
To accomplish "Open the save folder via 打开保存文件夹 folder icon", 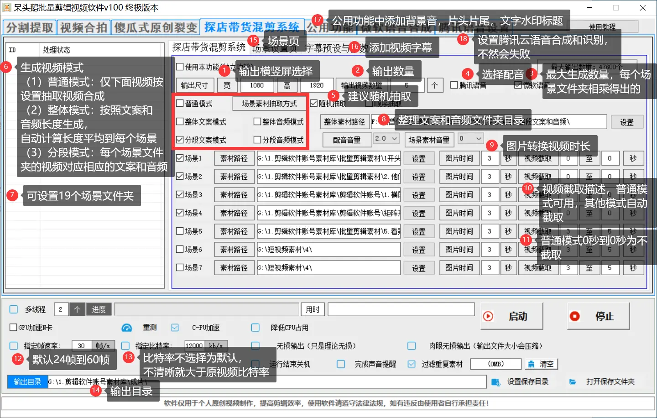I will [572, 381].
